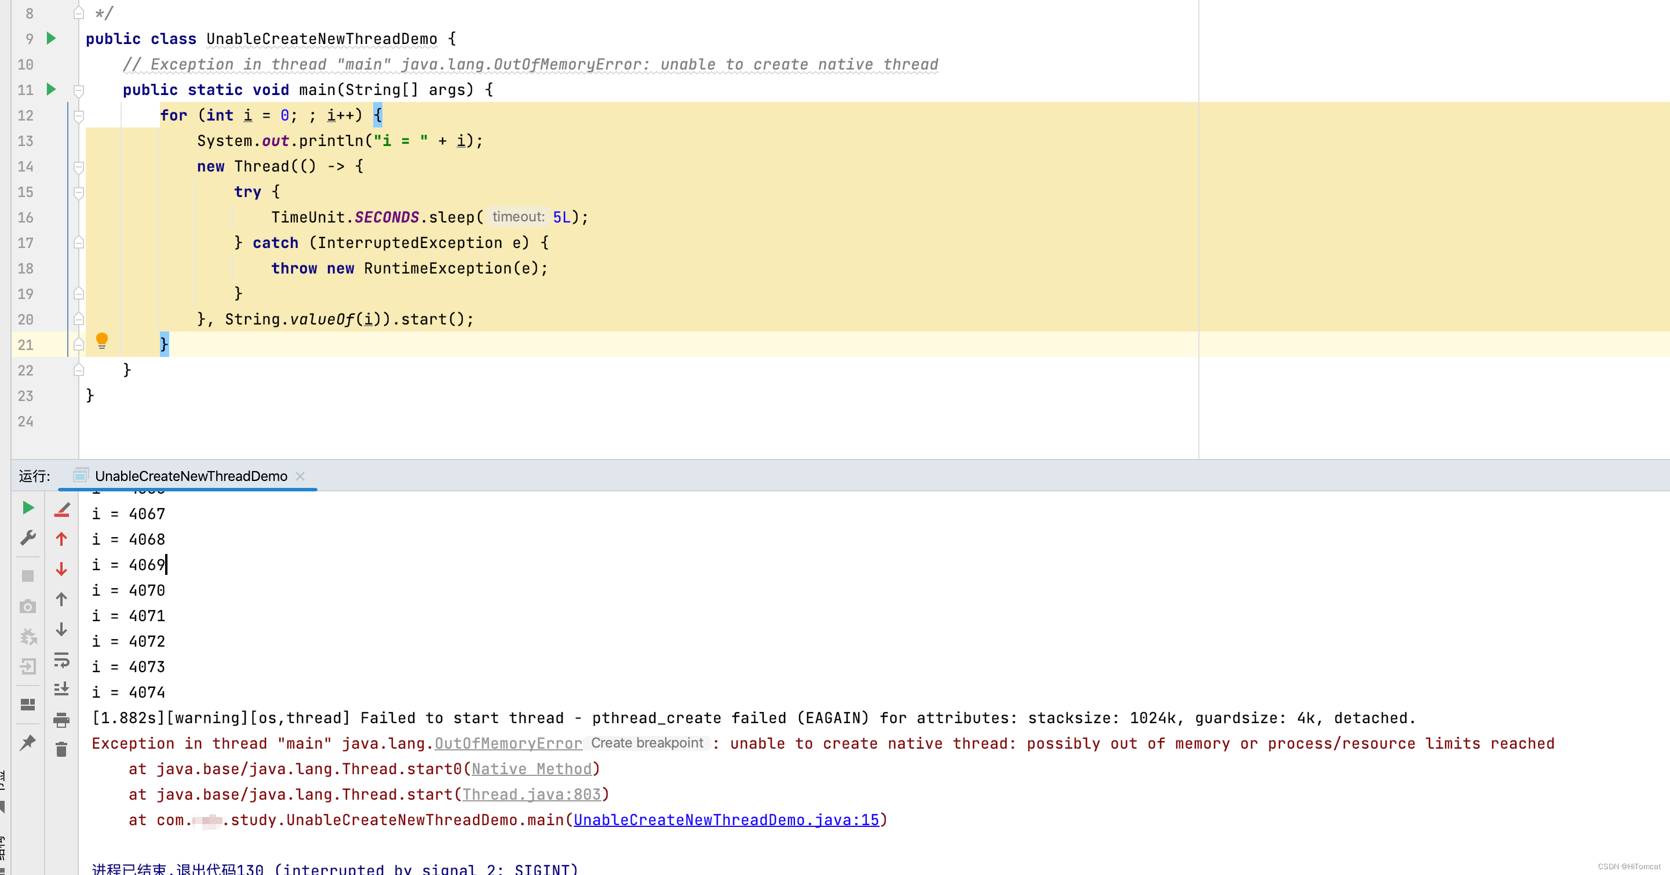
Task: Toggle scroll to end of console
Action: [61, 689]
